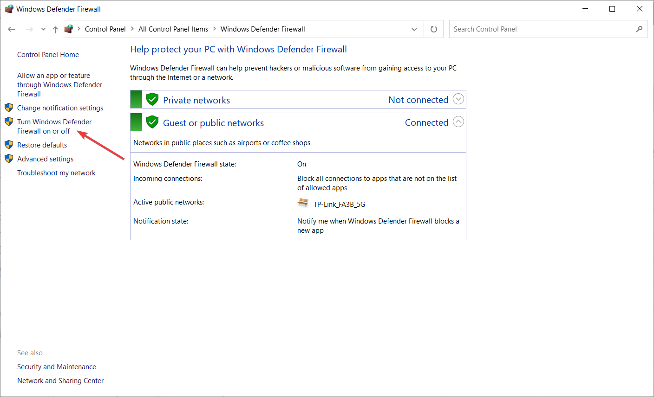Viewport: 654px width, 397px height.
Task: Click the Windows Defender Firewall title bar icon
Action: (x=9, y=9)
